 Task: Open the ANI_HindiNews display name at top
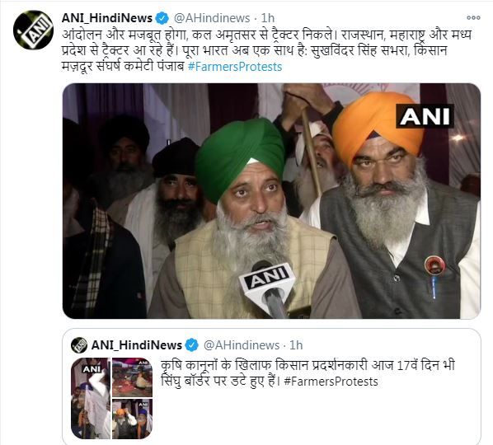click(x=107, y=18)
